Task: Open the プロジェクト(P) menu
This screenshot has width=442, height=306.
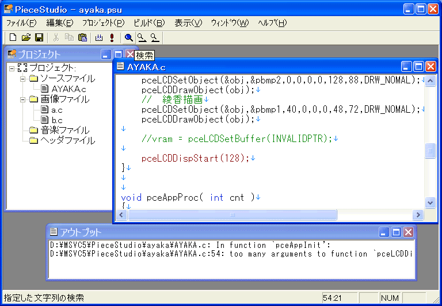Action: pos(103,23)
